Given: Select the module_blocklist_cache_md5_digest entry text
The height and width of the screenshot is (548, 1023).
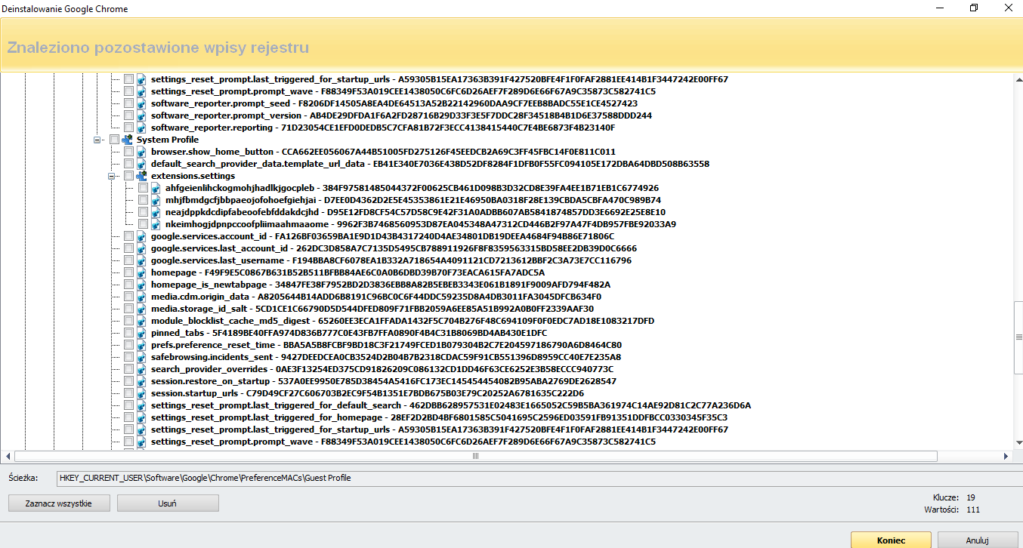Looking at the screenshot, I should tap(403, 321).
